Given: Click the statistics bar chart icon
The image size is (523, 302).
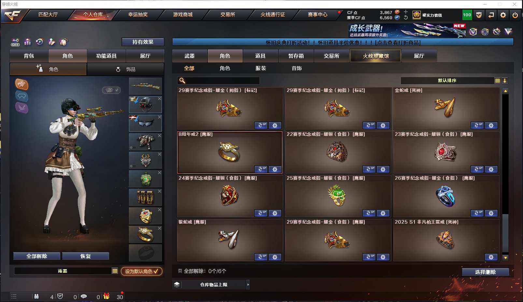Looking at the screenshot, I should pyautogui.click(x=28, y=42).
